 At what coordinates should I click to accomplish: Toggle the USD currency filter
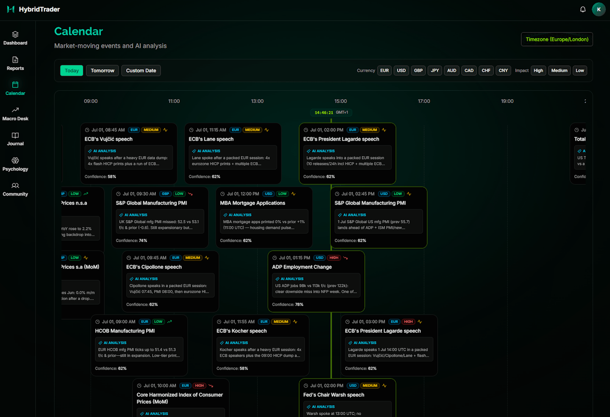coord(401,71)
